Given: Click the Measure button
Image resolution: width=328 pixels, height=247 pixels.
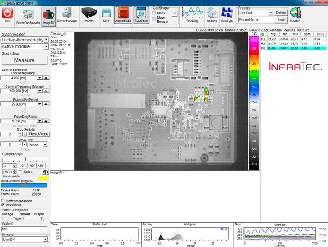Looking at the screenshot, I should (25, 60).
